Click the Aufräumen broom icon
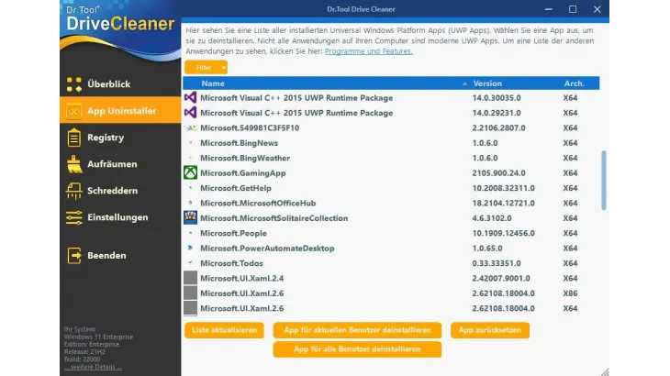This screenshot has width=670, height=376. [x=73, y=164]
